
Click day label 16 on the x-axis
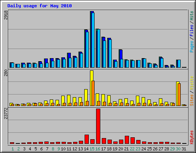click(x=98, y=149)
